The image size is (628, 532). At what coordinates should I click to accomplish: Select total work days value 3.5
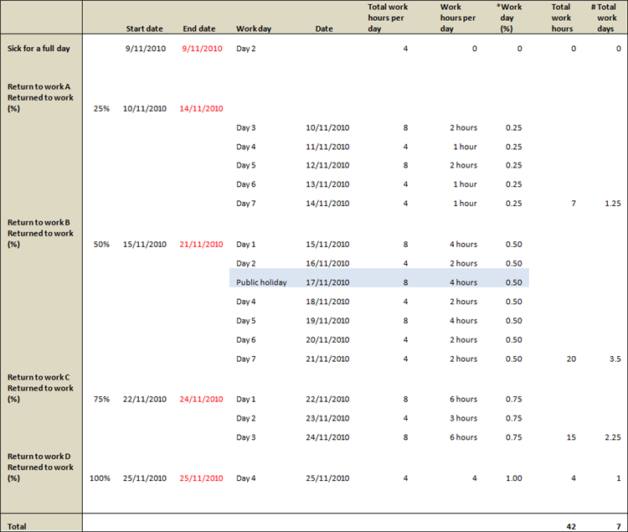615,359
